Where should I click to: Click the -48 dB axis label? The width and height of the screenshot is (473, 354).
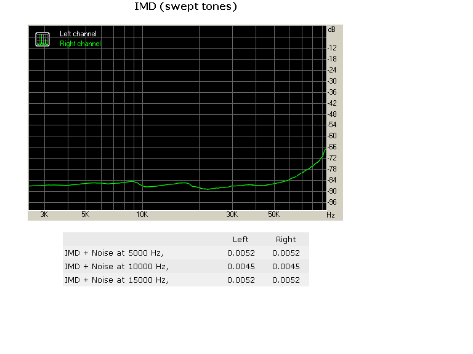coord(332,114)
